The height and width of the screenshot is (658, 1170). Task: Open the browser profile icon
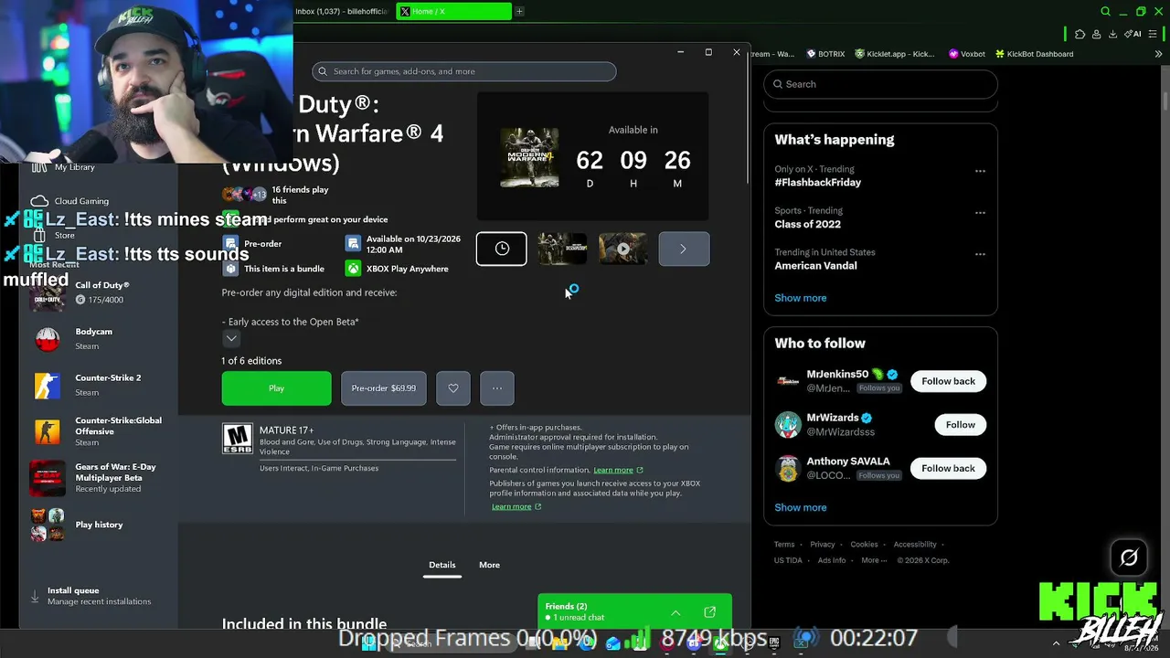point(1096,34)
